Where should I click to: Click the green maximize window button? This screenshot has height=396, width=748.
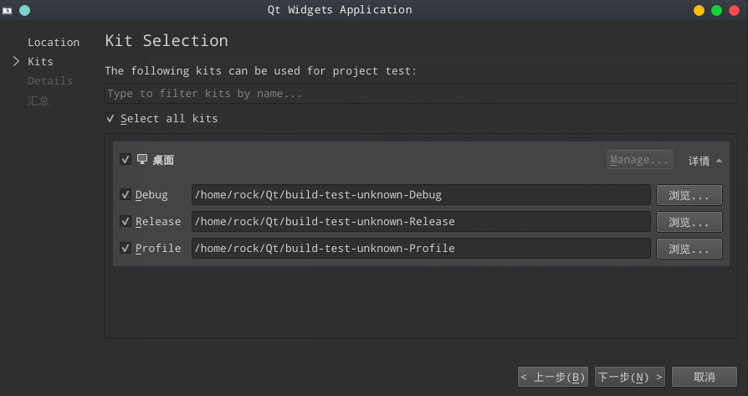(x=717, y=10)
